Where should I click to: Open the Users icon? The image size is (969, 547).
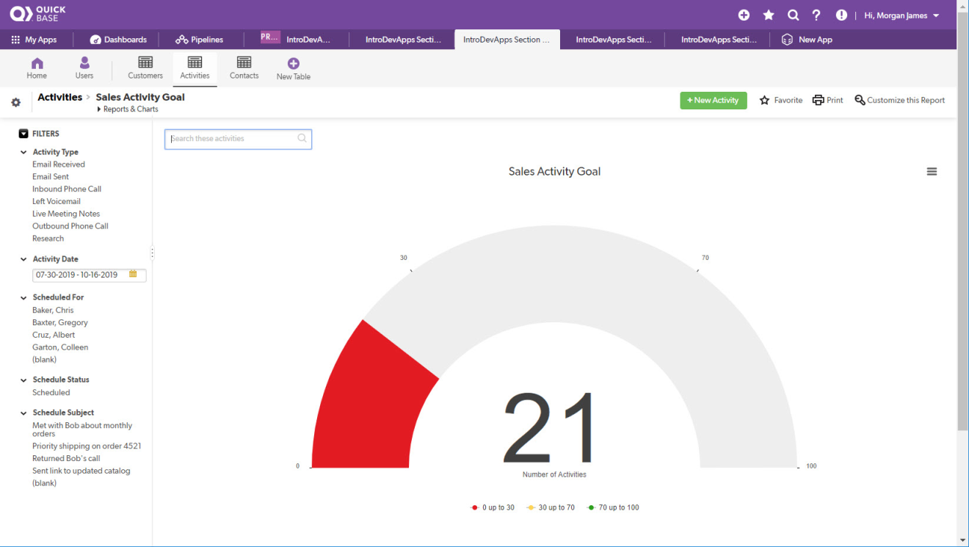[84, 64]
